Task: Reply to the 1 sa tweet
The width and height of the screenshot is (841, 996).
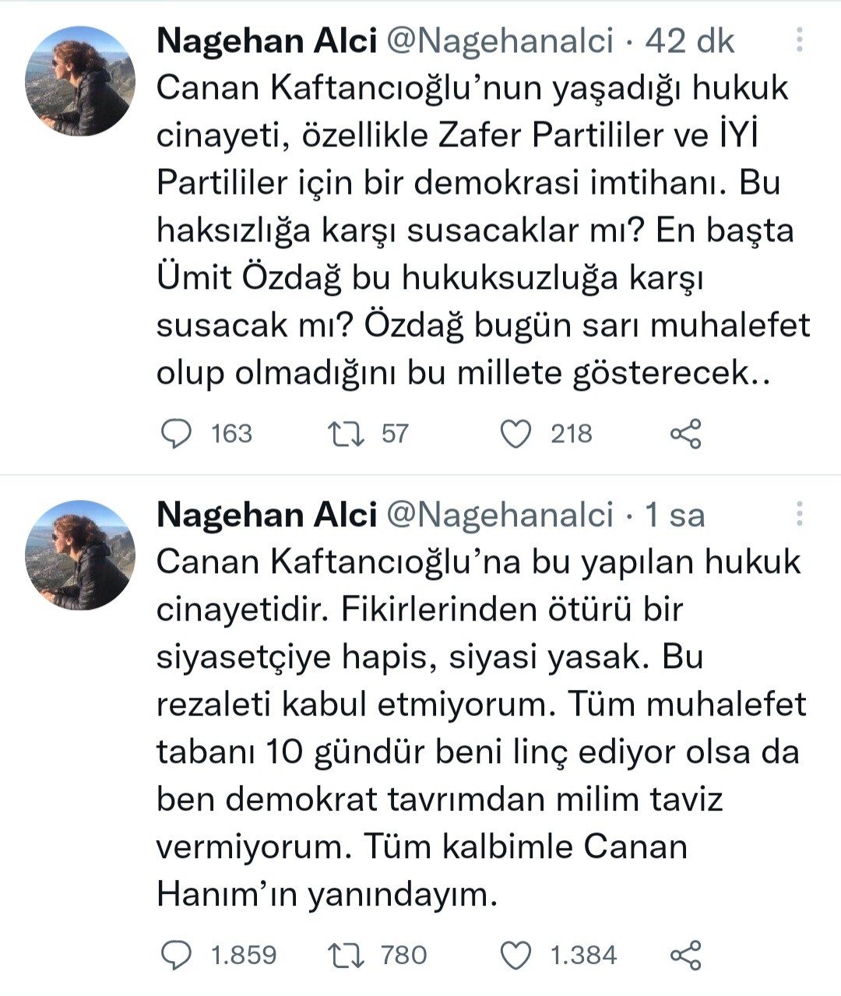Action: point(176,955)
